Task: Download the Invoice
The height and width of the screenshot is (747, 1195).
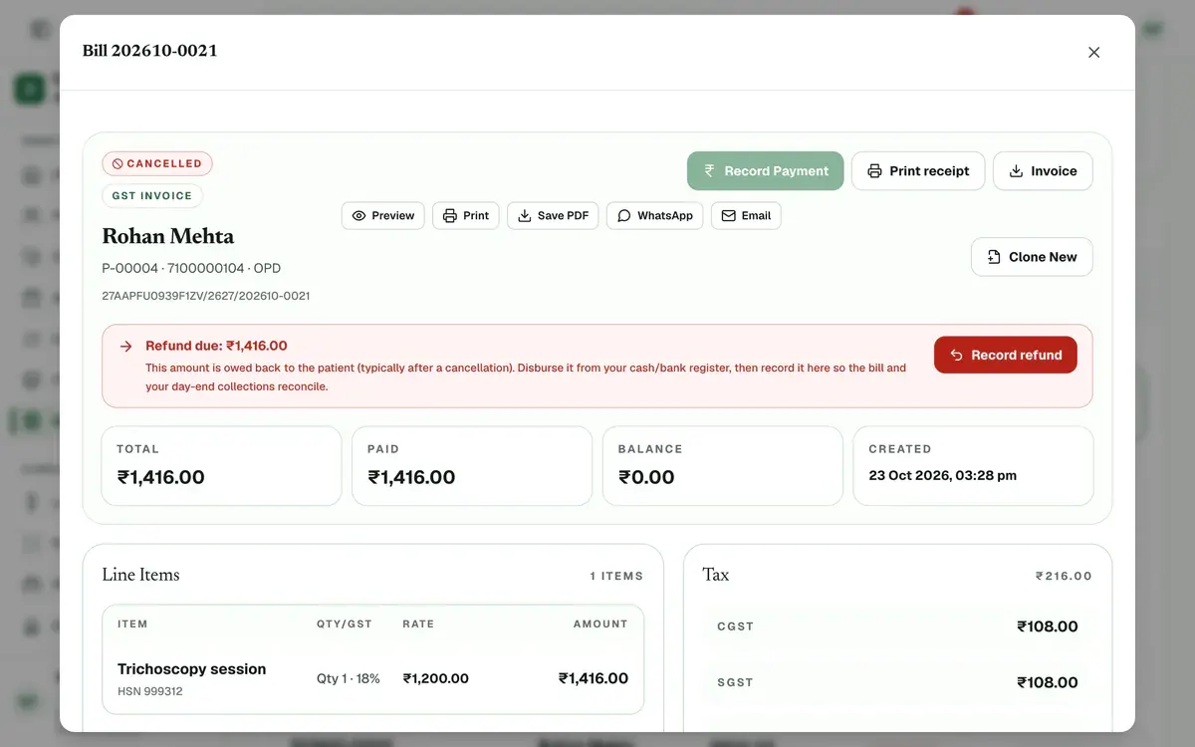Action: (x=1043, y=171)
